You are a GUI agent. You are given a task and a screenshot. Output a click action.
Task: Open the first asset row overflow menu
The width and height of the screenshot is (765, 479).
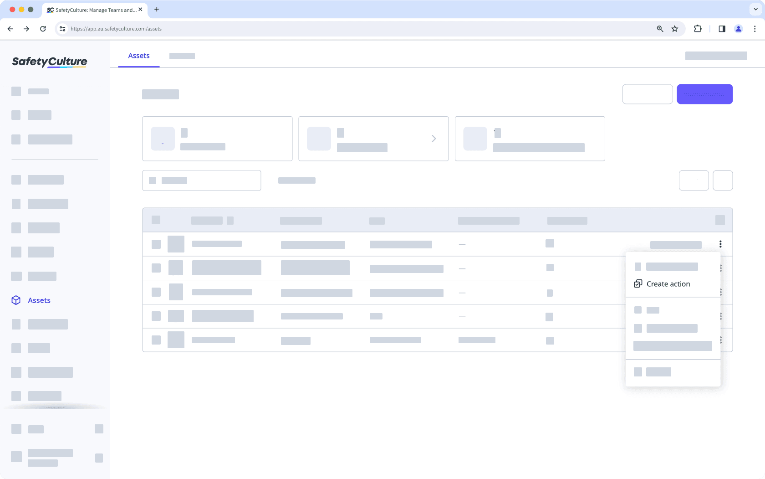pyautogui.click(x=720, y=244)
